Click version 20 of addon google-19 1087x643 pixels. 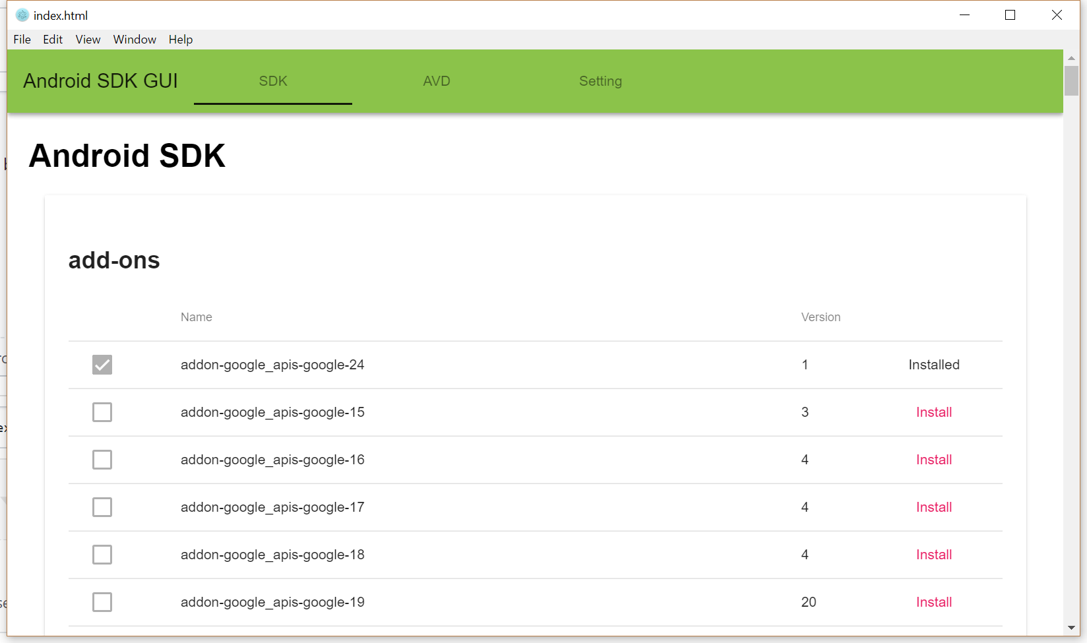[x=809, y=602]
